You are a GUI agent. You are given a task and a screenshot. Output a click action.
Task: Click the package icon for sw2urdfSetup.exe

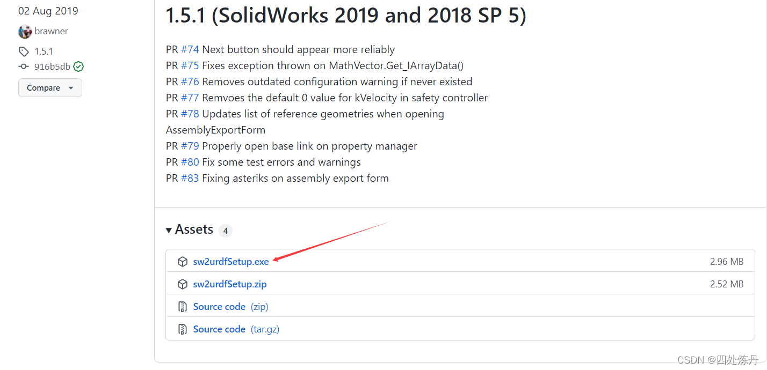pos(183,262)
